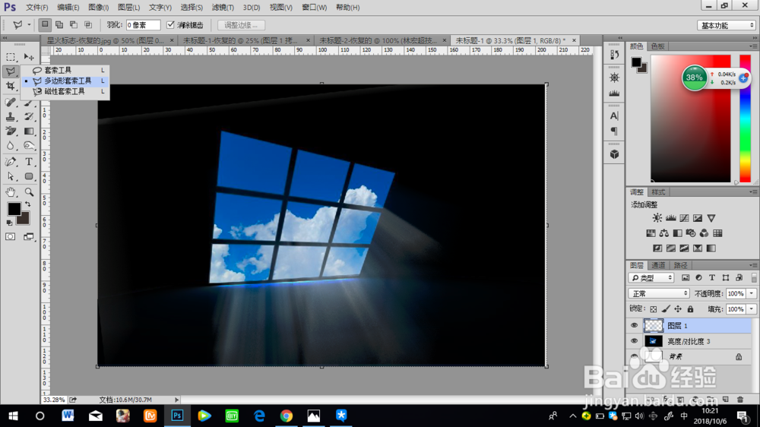
Task: Select the Rectangular Marquee tool
Action: tap(10, 57)
